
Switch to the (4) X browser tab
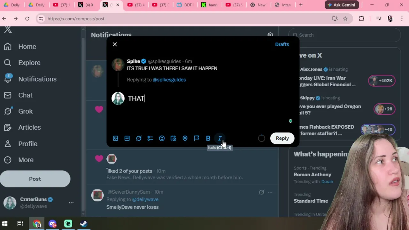click(x=86, y=5)
